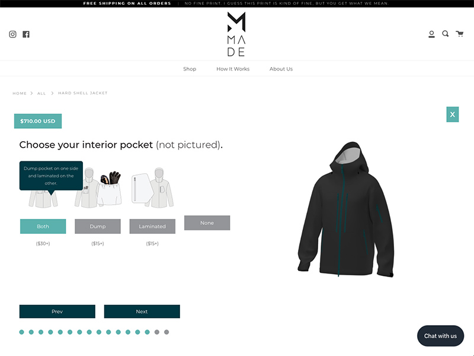Go back with the Prev button

pos(57,311)
